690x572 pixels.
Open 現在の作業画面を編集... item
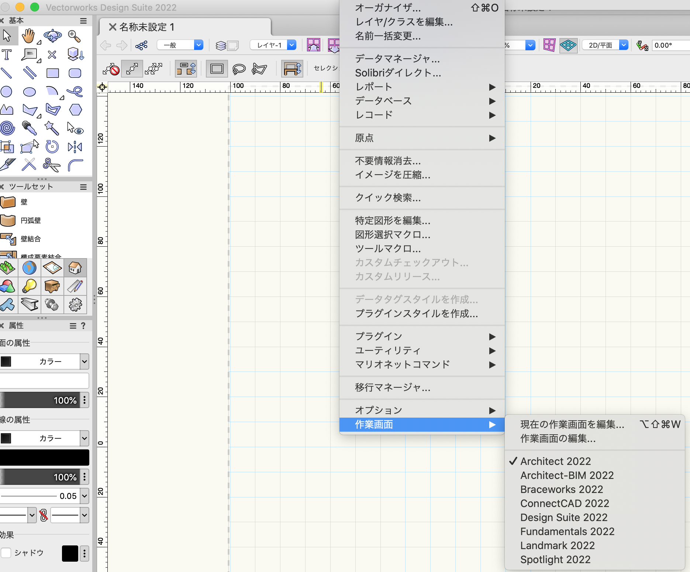[594, 424]
